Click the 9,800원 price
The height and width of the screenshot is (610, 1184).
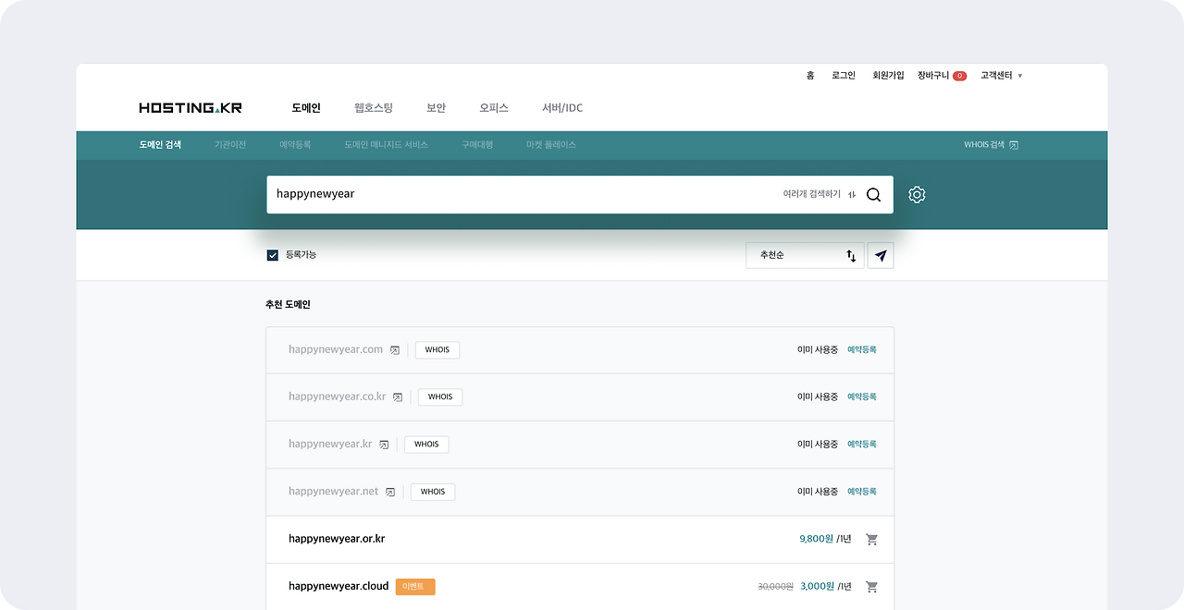[x=817, y=539]
